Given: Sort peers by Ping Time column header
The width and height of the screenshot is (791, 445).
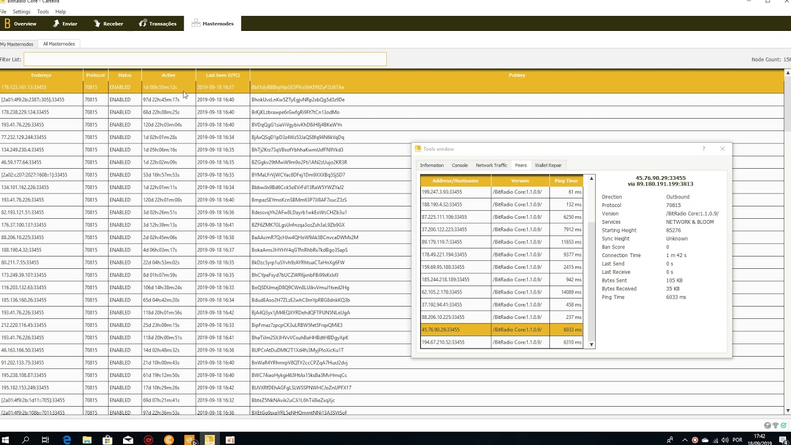Looking at the screenshot, I should (566, 180).
